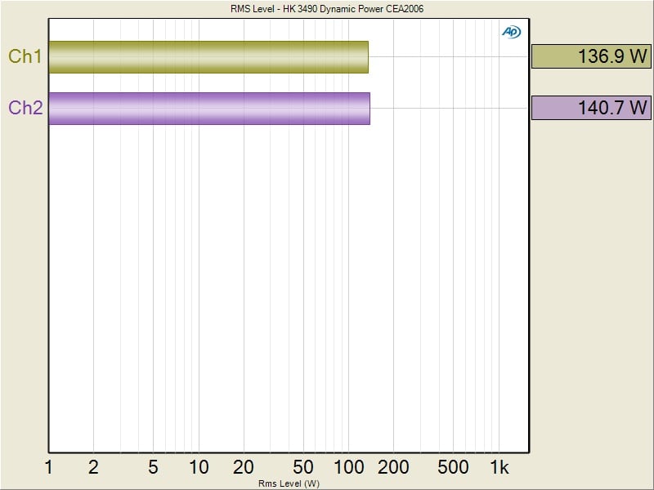
Task: Click the '10' axis tick label
Action: pyautogui.click(x=199, y=467)
